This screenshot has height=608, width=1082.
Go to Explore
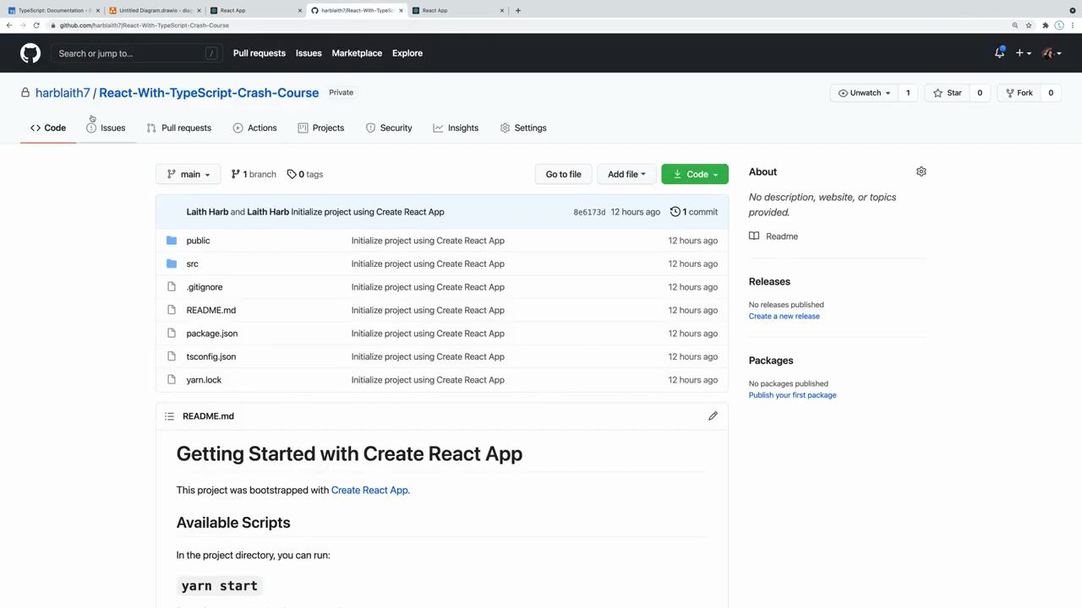(x=407, y=53)
